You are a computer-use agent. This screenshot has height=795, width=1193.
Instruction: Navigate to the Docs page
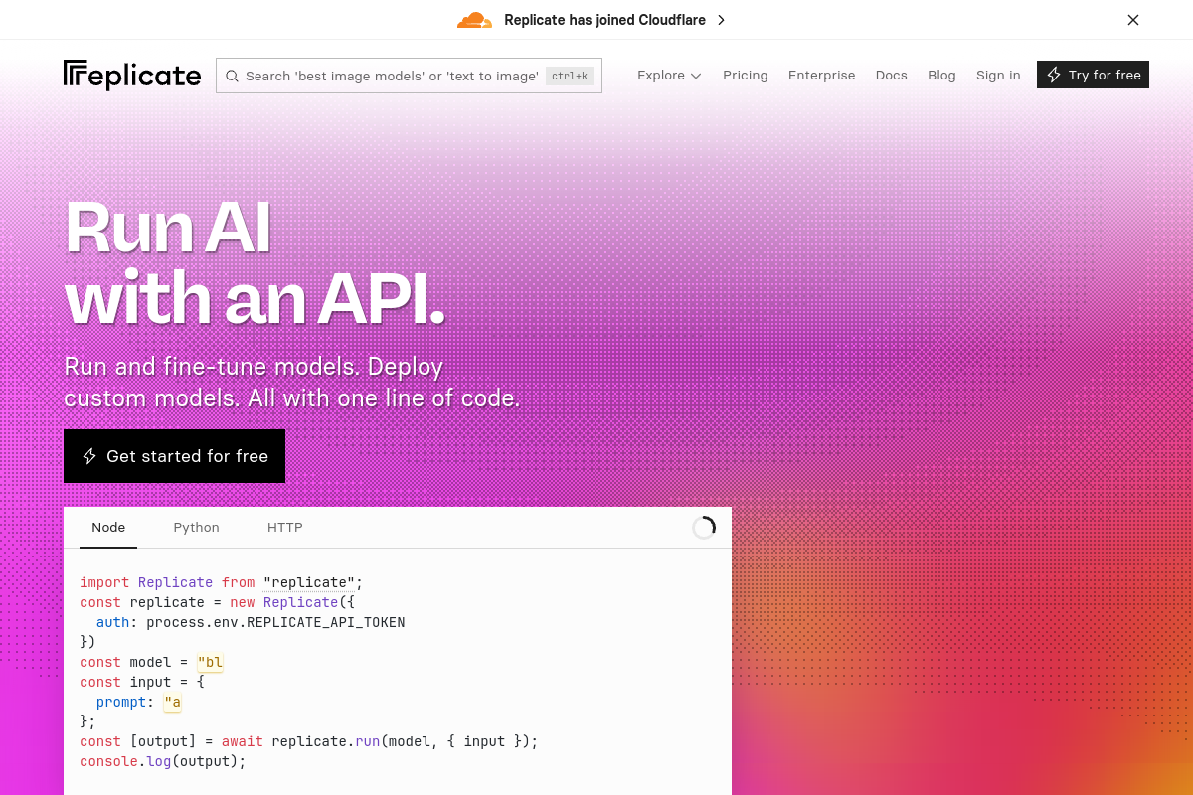pos(891,75)
